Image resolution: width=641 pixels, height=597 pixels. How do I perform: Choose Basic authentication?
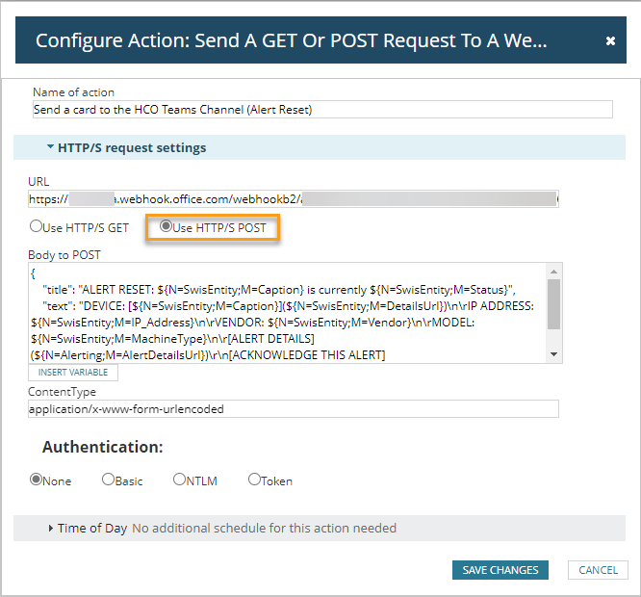click(108, 480)
